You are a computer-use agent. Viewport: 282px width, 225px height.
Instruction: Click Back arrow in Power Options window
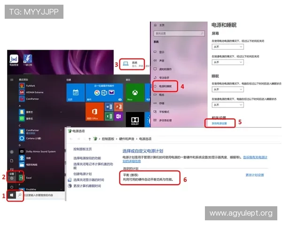pos(71,139)
